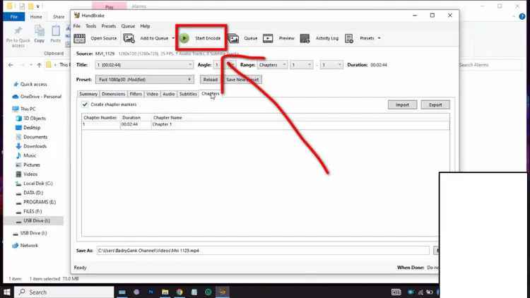This screenshot has width=530, height=298.
Task: Click the Export chapters button
Action: (435, 105)
